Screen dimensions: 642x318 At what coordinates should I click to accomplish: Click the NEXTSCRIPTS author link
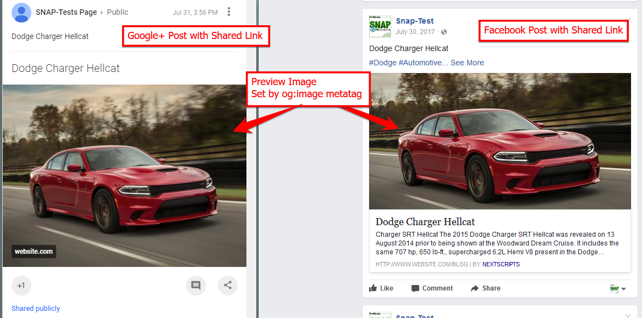[501, 265]
